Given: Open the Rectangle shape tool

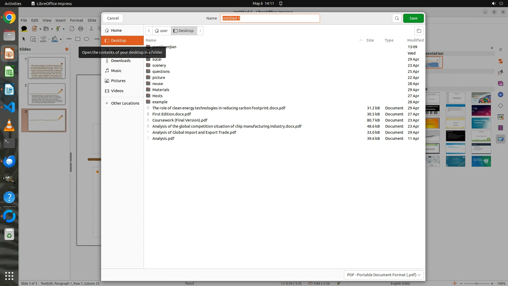Looking at the screenshot, I should [78, 39].
